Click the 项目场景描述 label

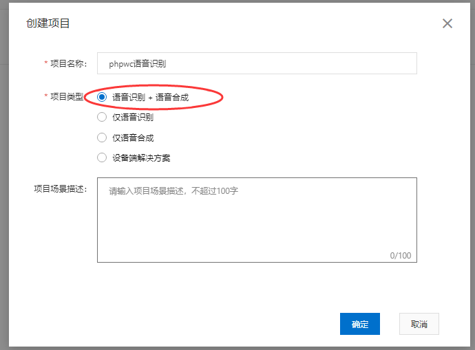[x=61, y=189]
